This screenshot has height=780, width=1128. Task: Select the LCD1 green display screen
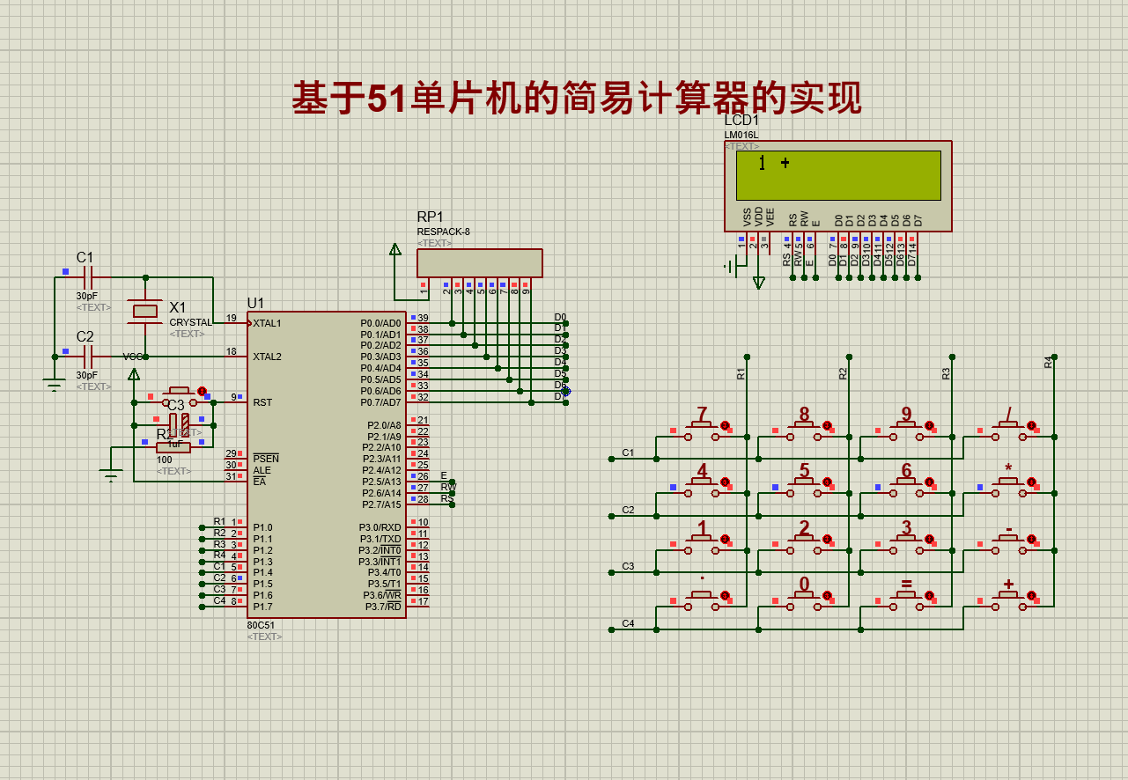(838, 175)
